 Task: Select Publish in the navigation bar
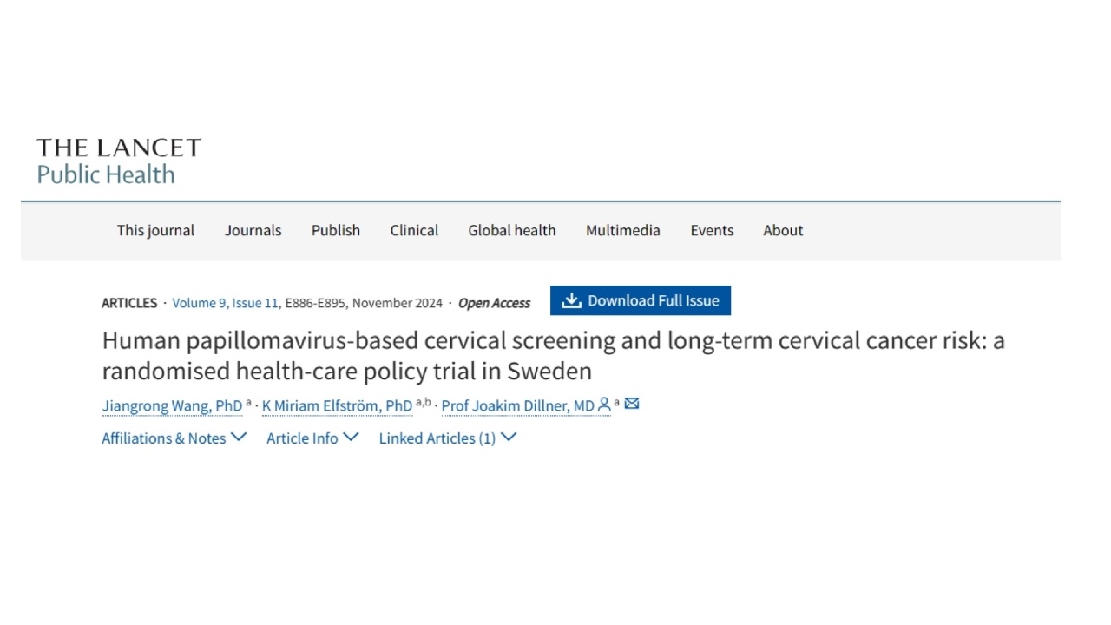[336, 230]
